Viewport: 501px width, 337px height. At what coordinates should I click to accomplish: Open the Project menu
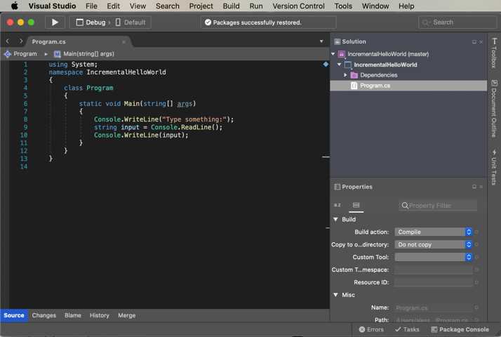pos(201,6)
